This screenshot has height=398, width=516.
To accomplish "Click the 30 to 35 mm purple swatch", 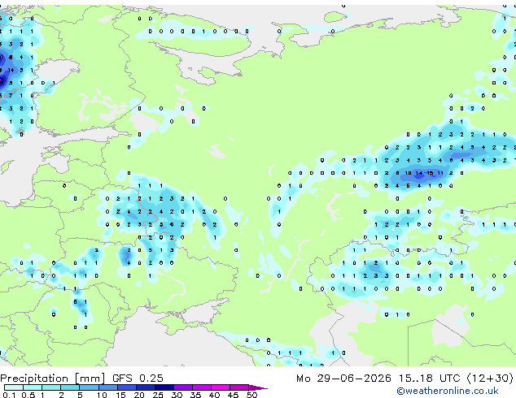I will coord(182,387).
